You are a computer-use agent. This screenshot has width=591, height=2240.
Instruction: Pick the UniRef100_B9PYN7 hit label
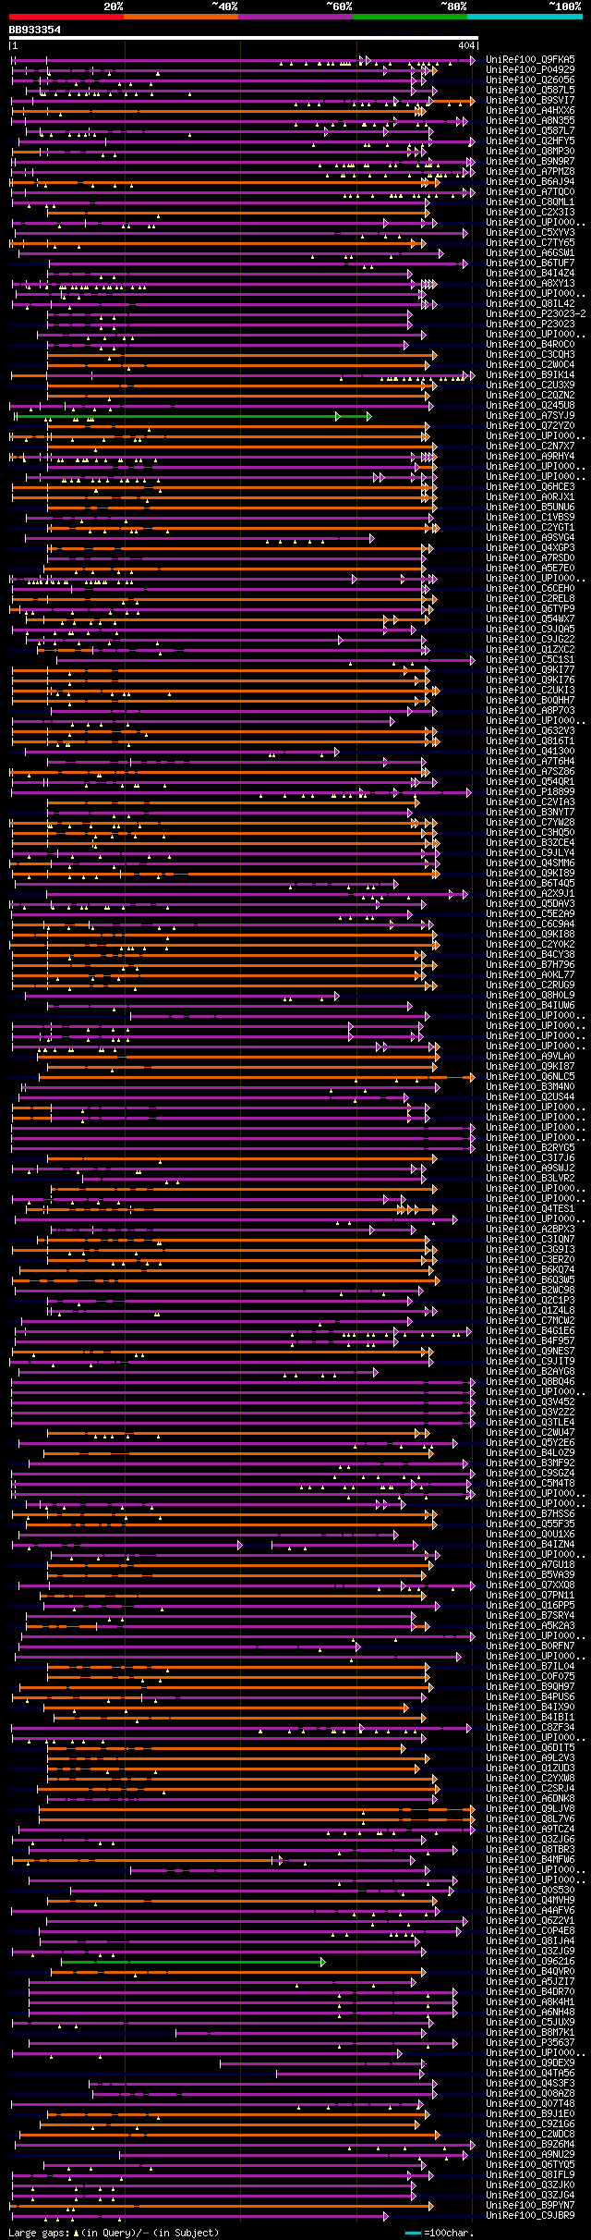(530, 2205)
